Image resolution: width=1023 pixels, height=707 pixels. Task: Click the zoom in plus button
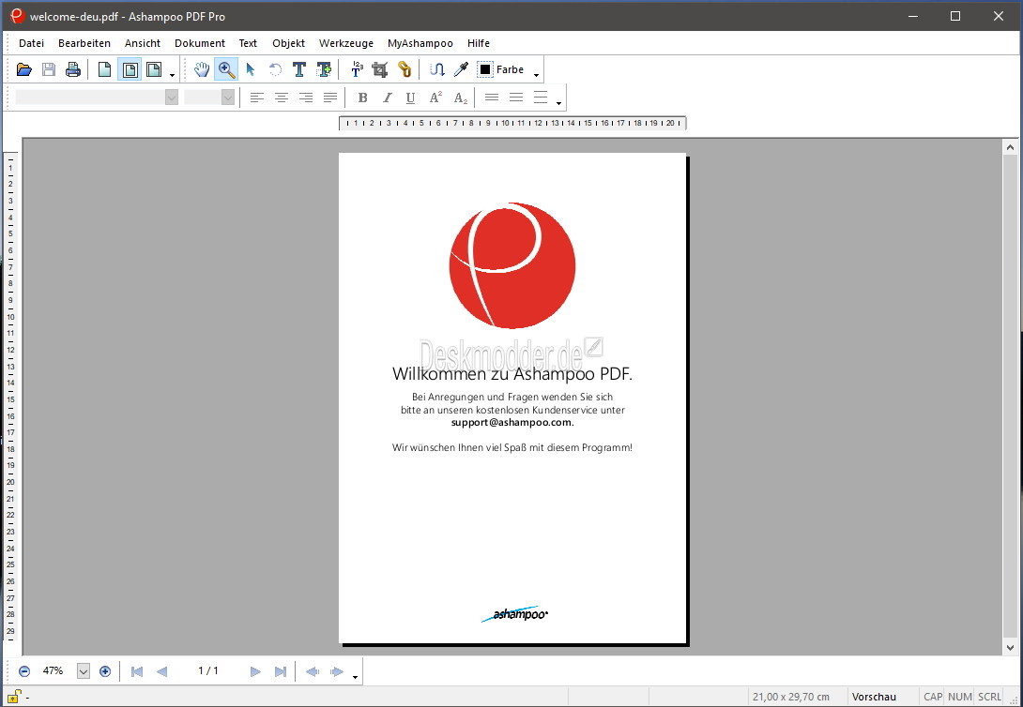click(x=105, y=671)
